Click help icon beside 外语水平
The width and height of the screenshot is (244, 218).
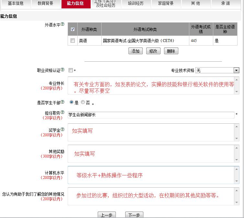click(x=62, y=24)
